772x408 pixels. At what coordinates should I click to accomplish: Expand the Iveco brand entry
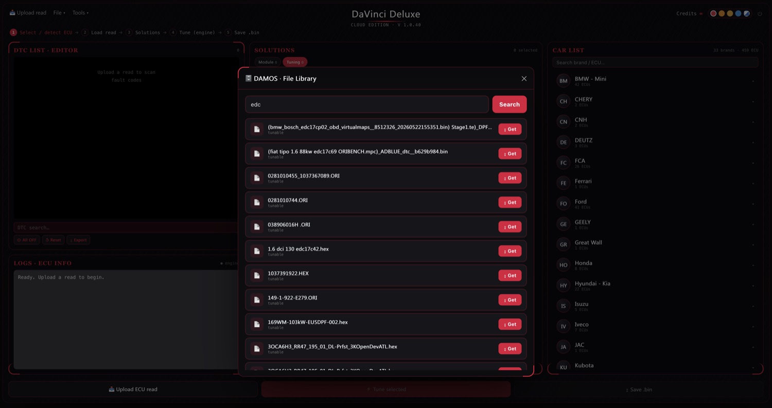click(x=655, y=326)
